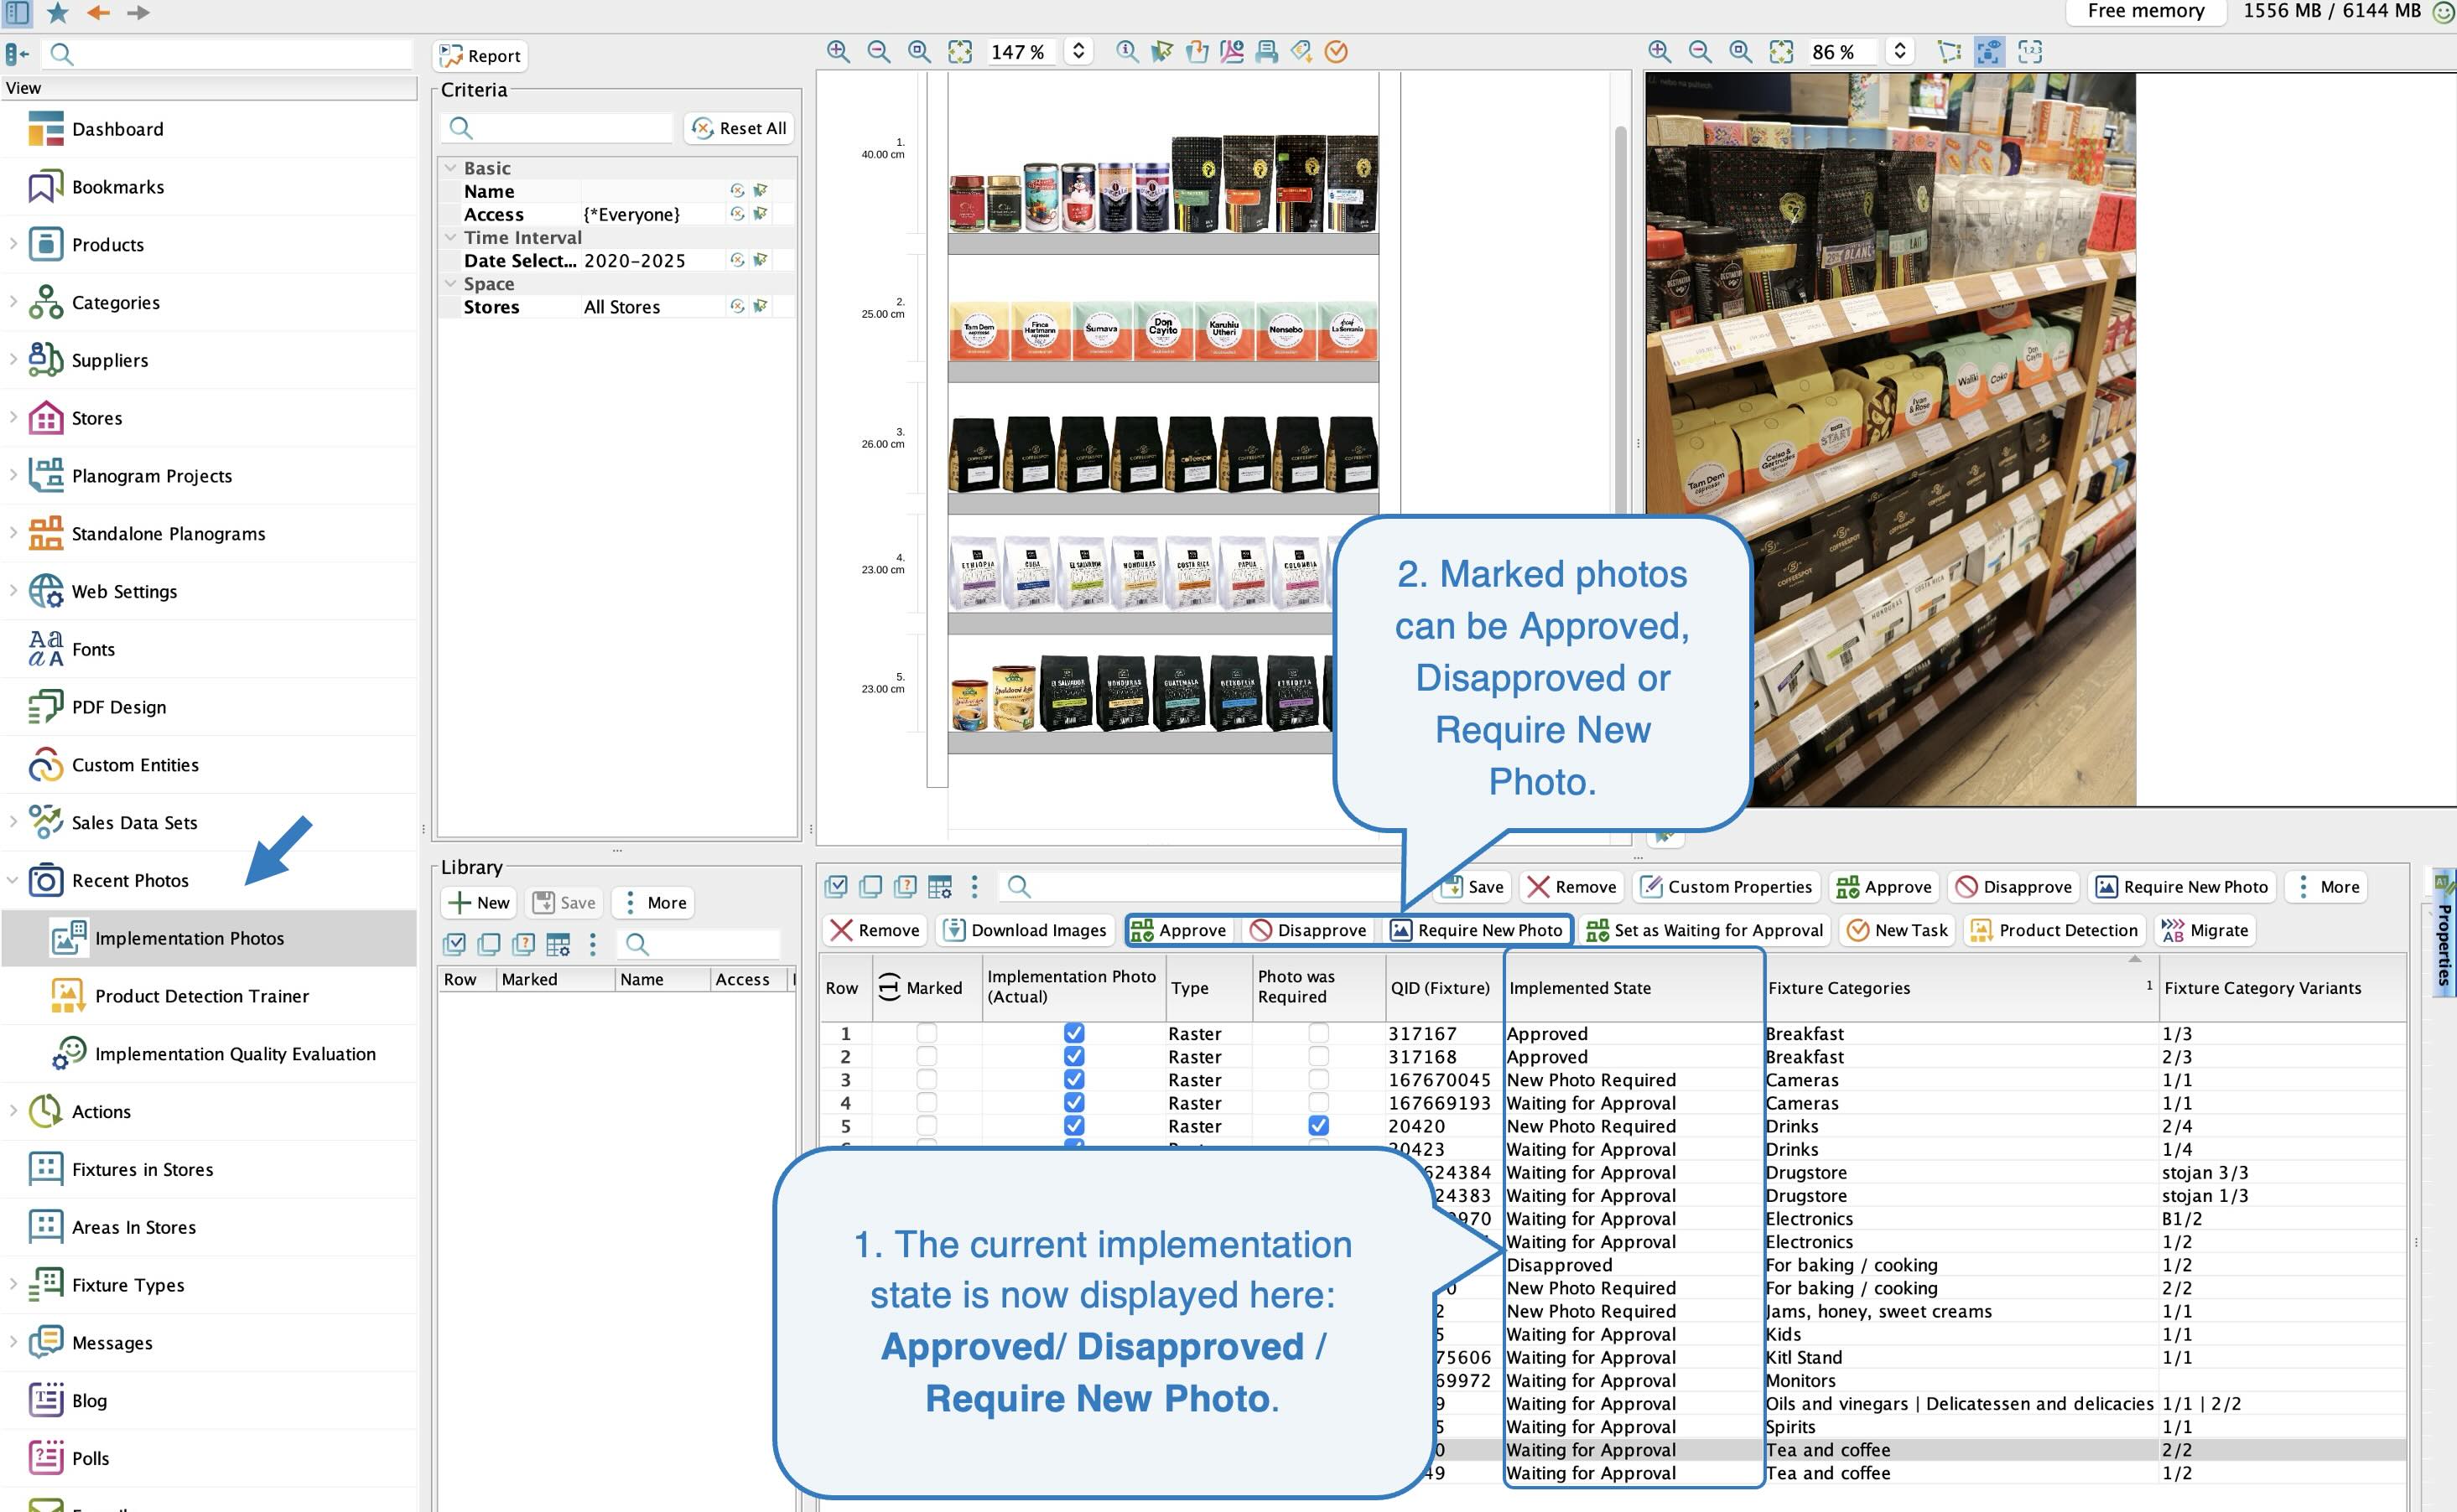The width and height of the screenshot is (2457, 1512).
Task: Check Marked box for row 2
Action: (927, 1056)
